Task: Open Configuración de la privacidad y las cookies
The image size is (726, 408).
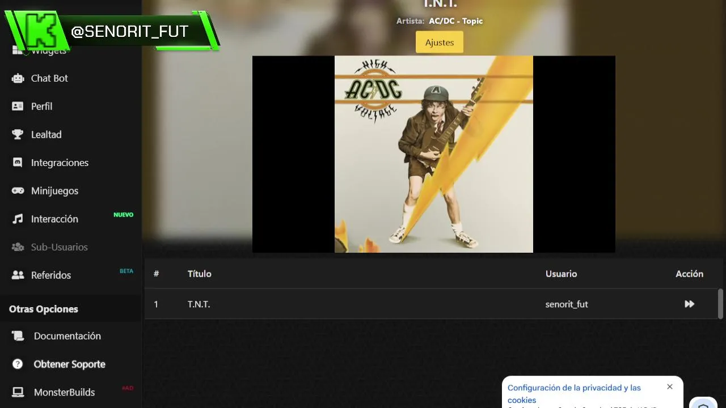Action: (x=574, y=394)
